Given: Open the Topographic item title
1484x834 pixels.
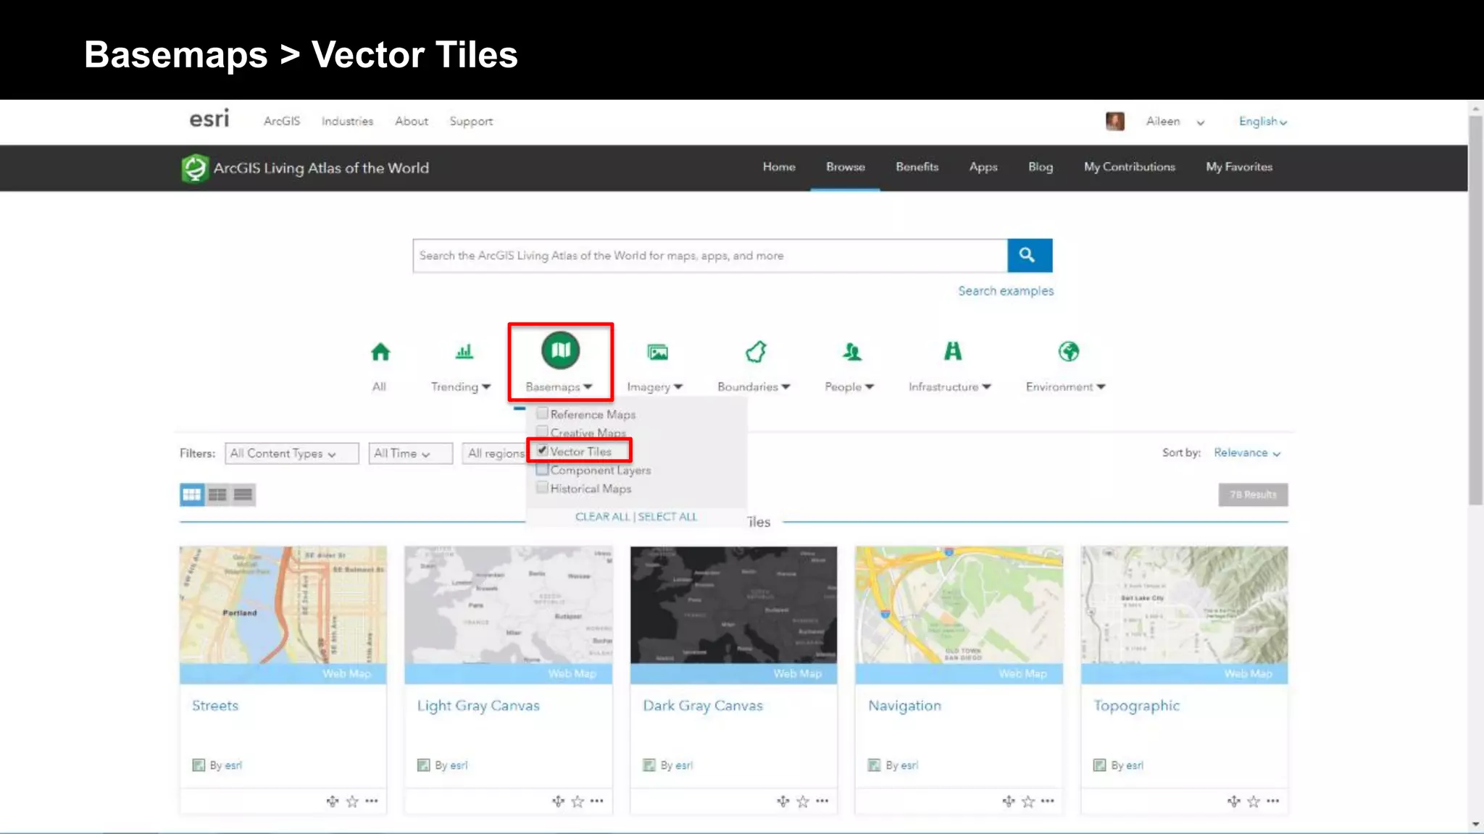Looking at the screenshot, I should tap(1136, 706).
